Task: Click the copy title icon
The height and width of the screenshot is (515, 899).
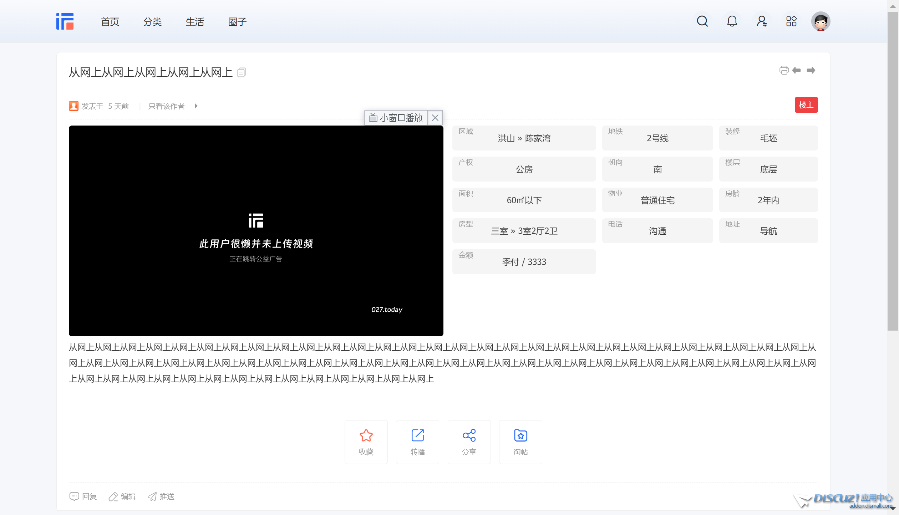Action: [242, 73]
